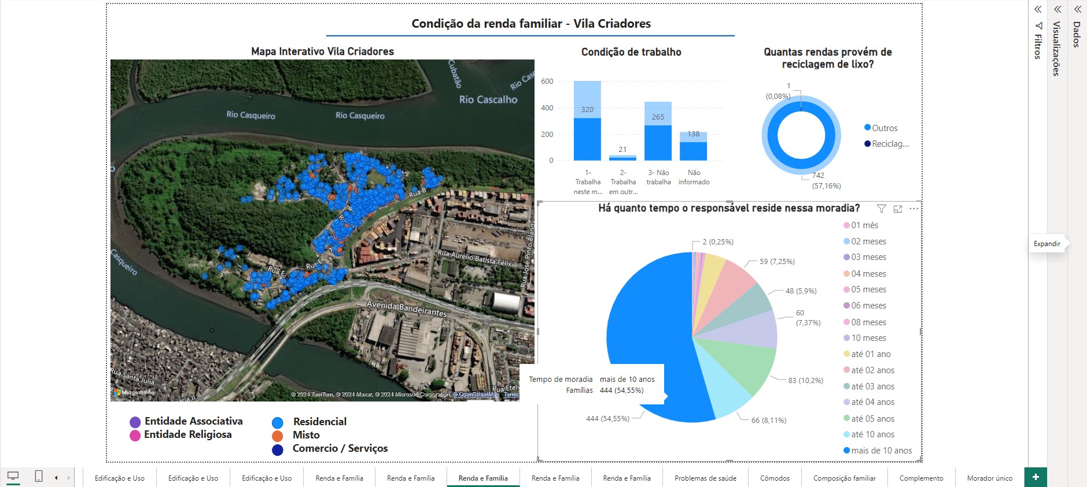Click the Dados pane label
The width and height of the screenshot is (1087, 487).
[x=1077, y=34]
